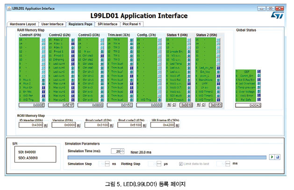Click the C button under Status 1

[x=174, y=105]
